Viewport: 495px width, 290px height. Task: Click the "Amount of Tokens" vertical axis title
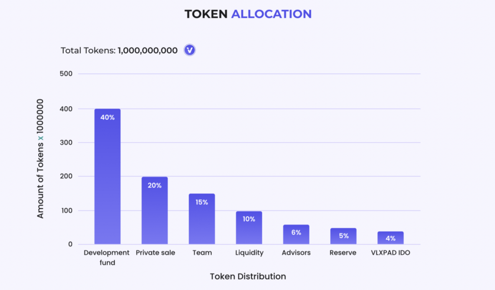(x=41, y=158)
